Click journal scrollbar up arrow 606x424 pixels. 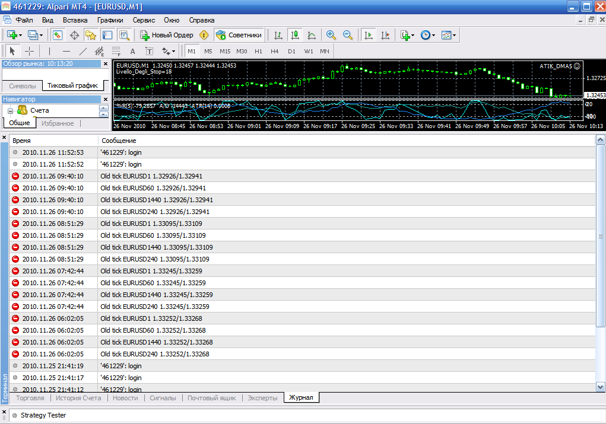600,140
